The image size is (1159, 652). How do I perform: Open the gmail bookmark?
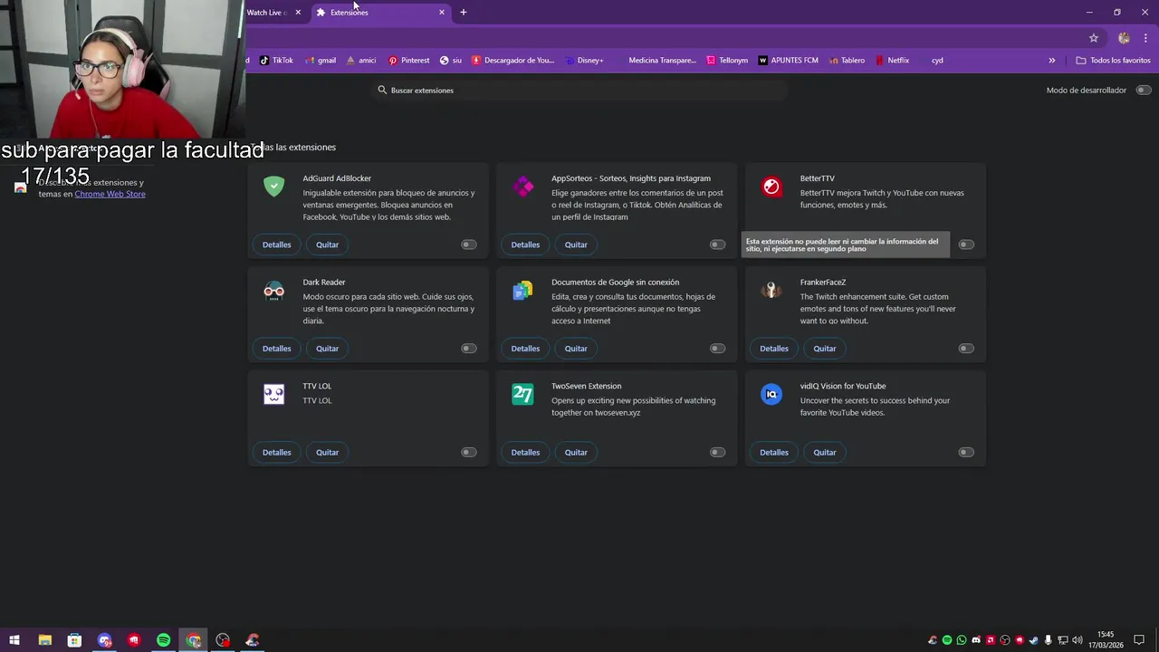point(321,61)
